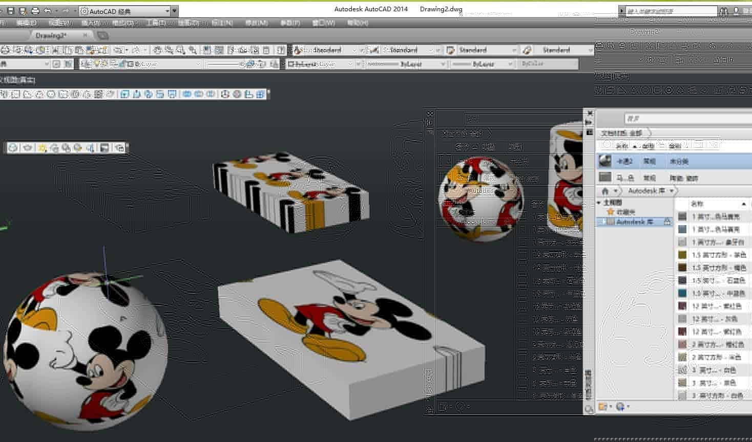Click the Save icon in quick access toolbar
The height and width of the screenshot is (442, 752).
[x=11, y=11]
